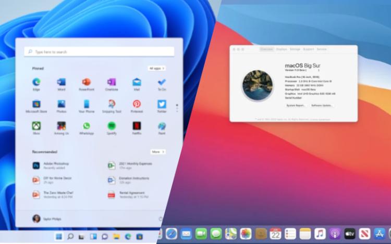
Task: Click the Software Update button
Action: [x=322, y=106]
